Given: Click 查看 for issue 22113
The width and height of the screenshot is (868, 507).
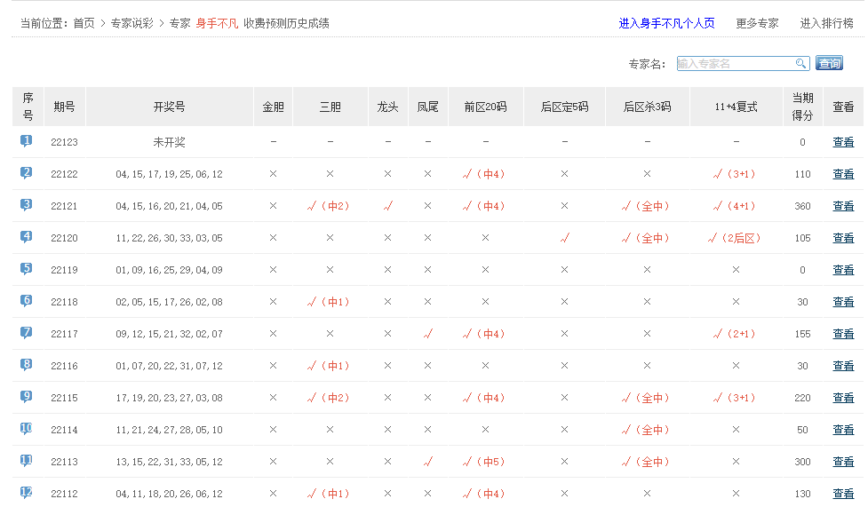Looking at the screenshot, I should point(843,462).
